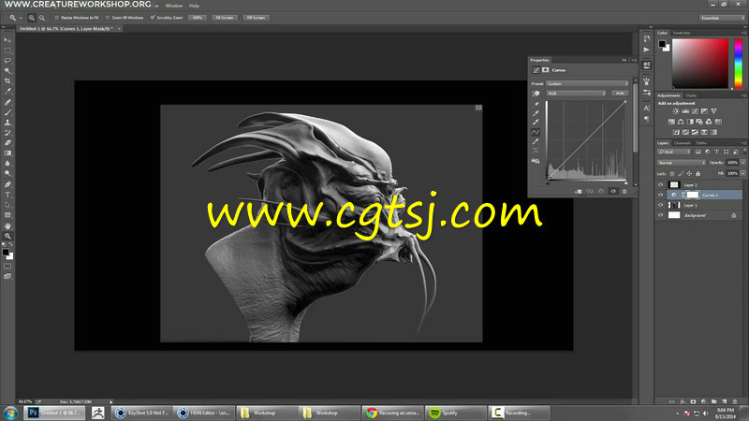
Task: Select the Spot Healing Brush tool
Action: click(x=7, y=102)
